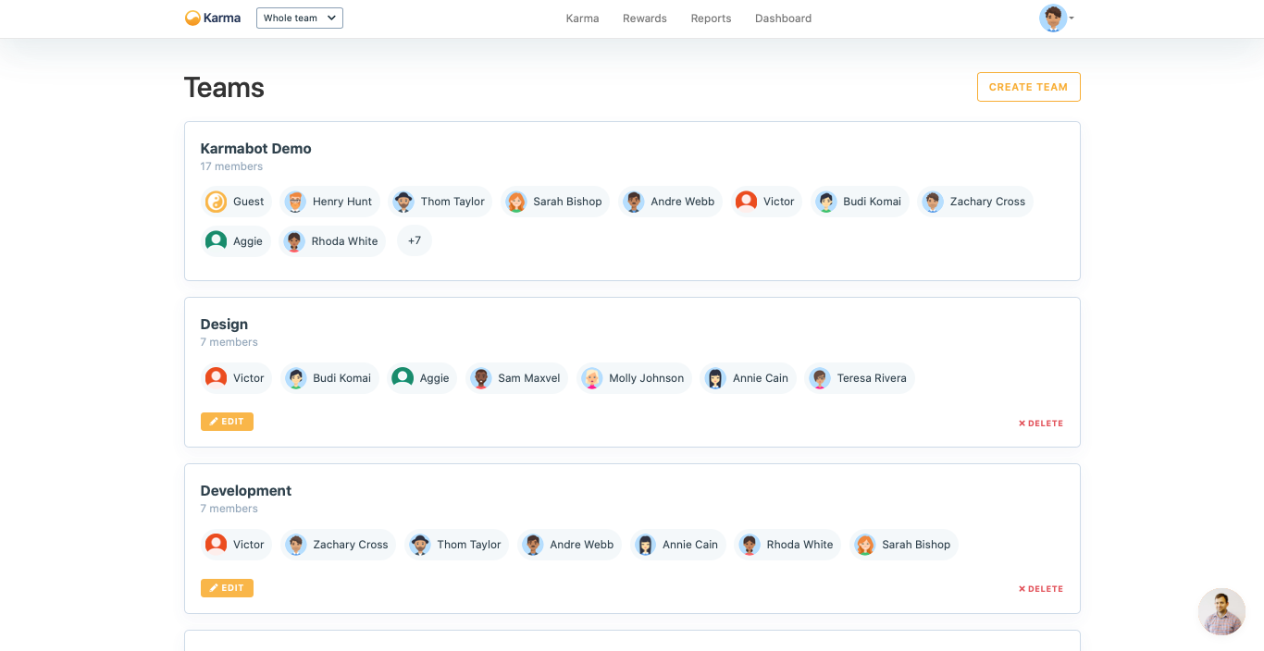Click Sarah Bishop's avatar in Karmabot Demo
The height and width of the screenshot is (651, 1264).
(516, 202)
